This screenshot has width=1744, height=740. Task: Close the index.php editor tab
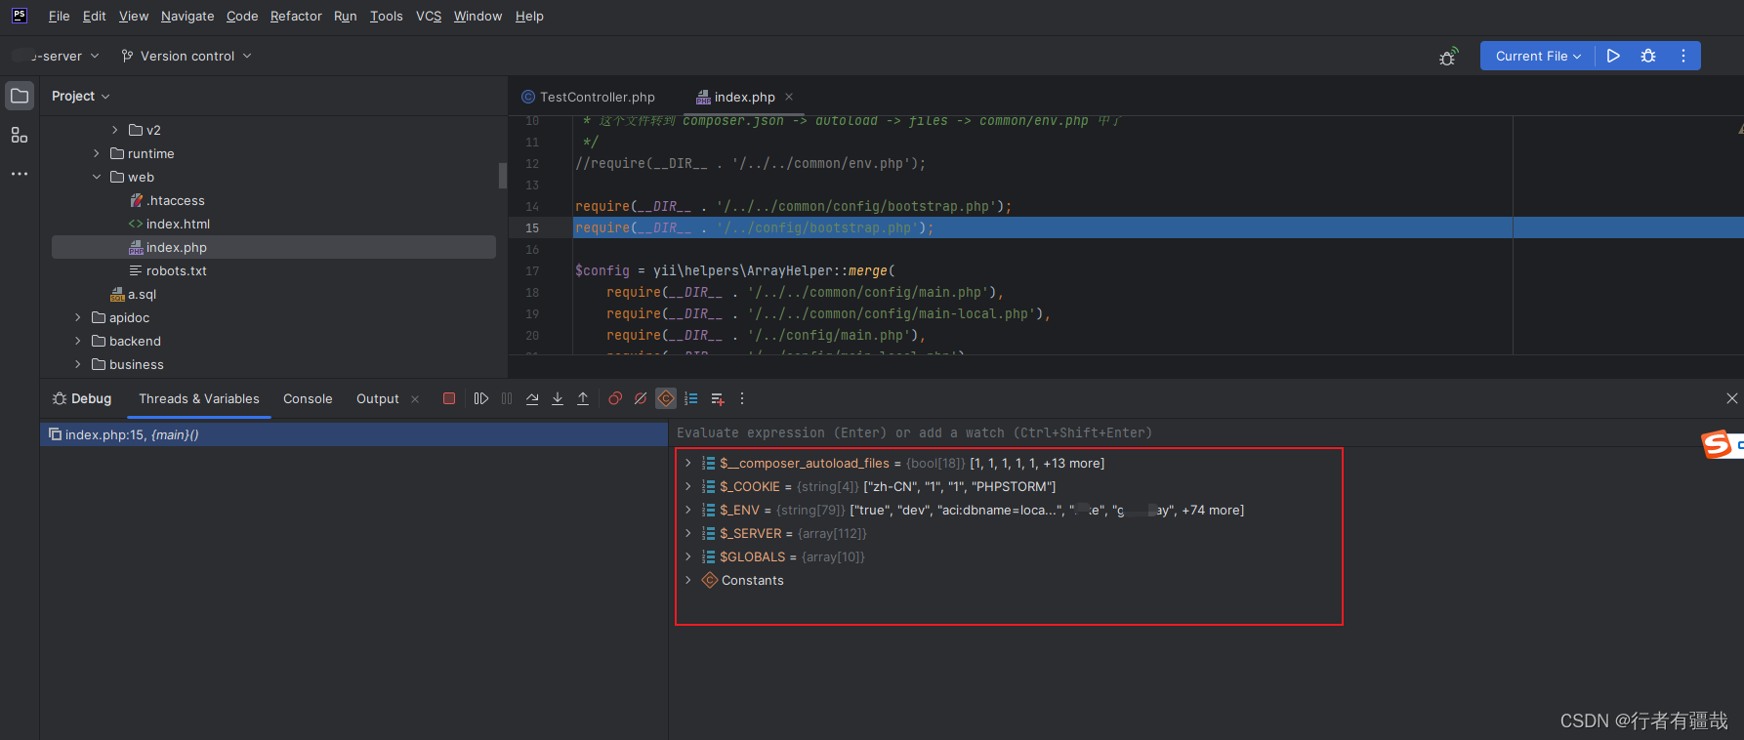[789, 97]
